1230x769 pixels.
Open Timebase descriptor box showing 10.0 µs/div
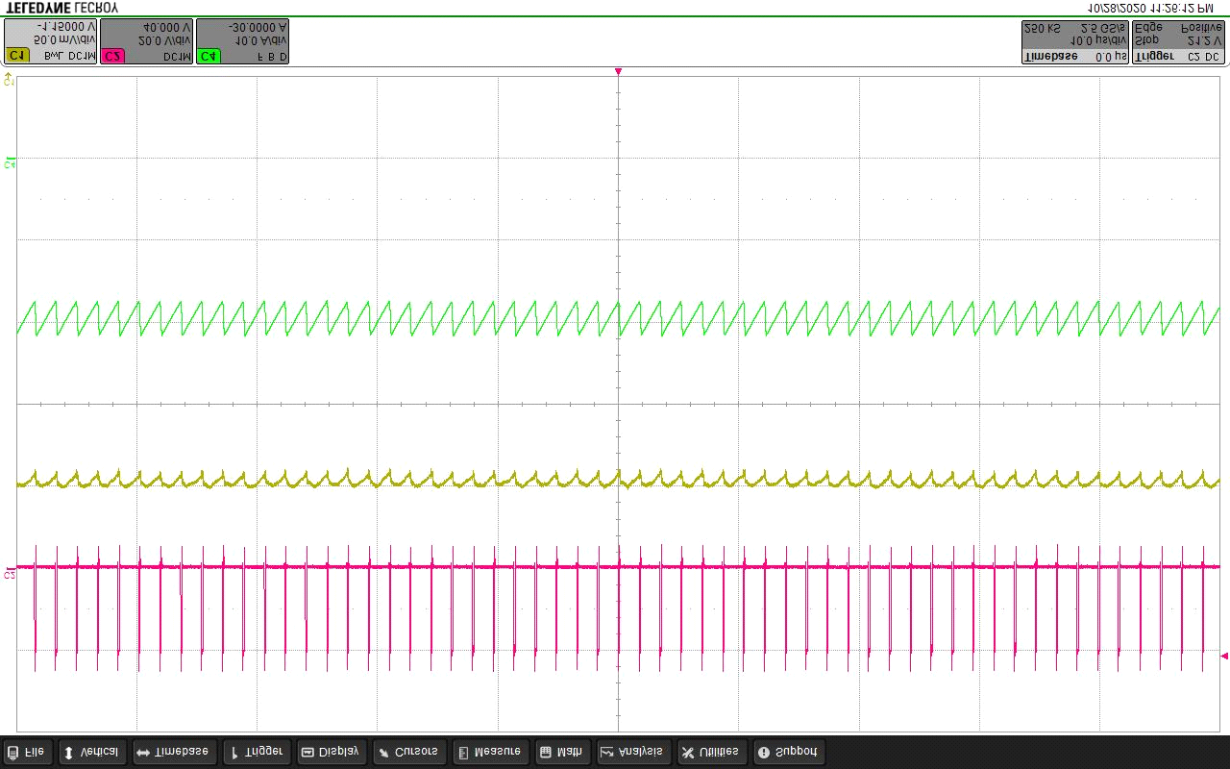(x=1074, y=41)
